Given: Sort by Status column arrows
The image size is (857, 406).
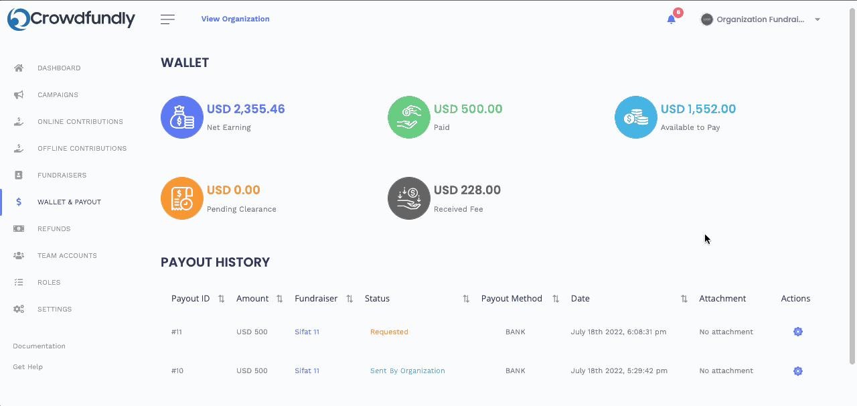Looking at the screenshot, I should pyautogui.click(x=466, y=299).
